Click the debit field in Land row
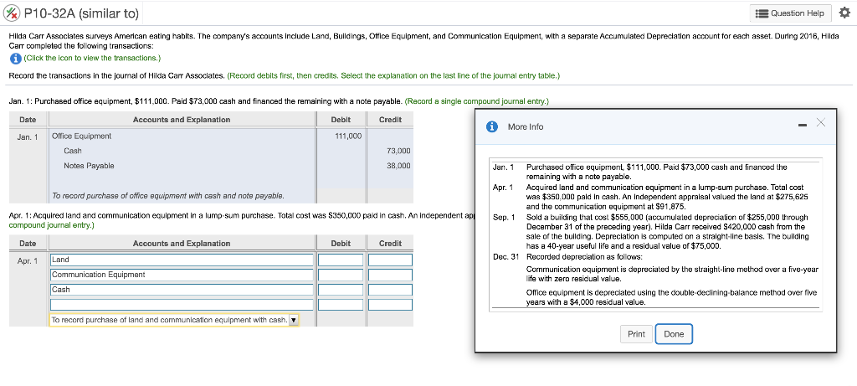Image resolution: width=857 pixels, height=386 pixels. pyautogui.click(x=341, y=260)
